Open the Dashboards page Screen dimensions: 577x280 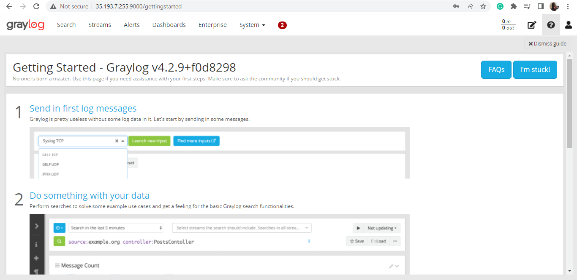point(169,25)
